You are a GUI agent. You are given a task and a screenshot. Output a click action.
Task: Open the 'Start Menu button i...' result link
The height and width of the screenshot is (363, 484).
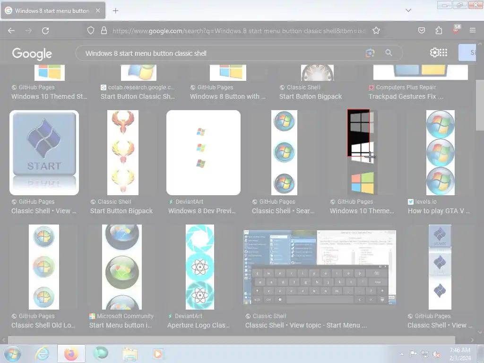coord(121,325)
